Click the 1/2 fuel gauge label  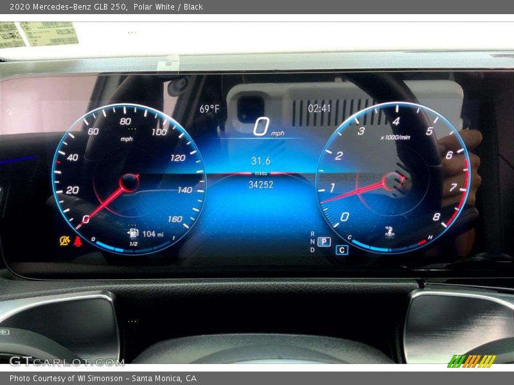click(x=133, y=244)
